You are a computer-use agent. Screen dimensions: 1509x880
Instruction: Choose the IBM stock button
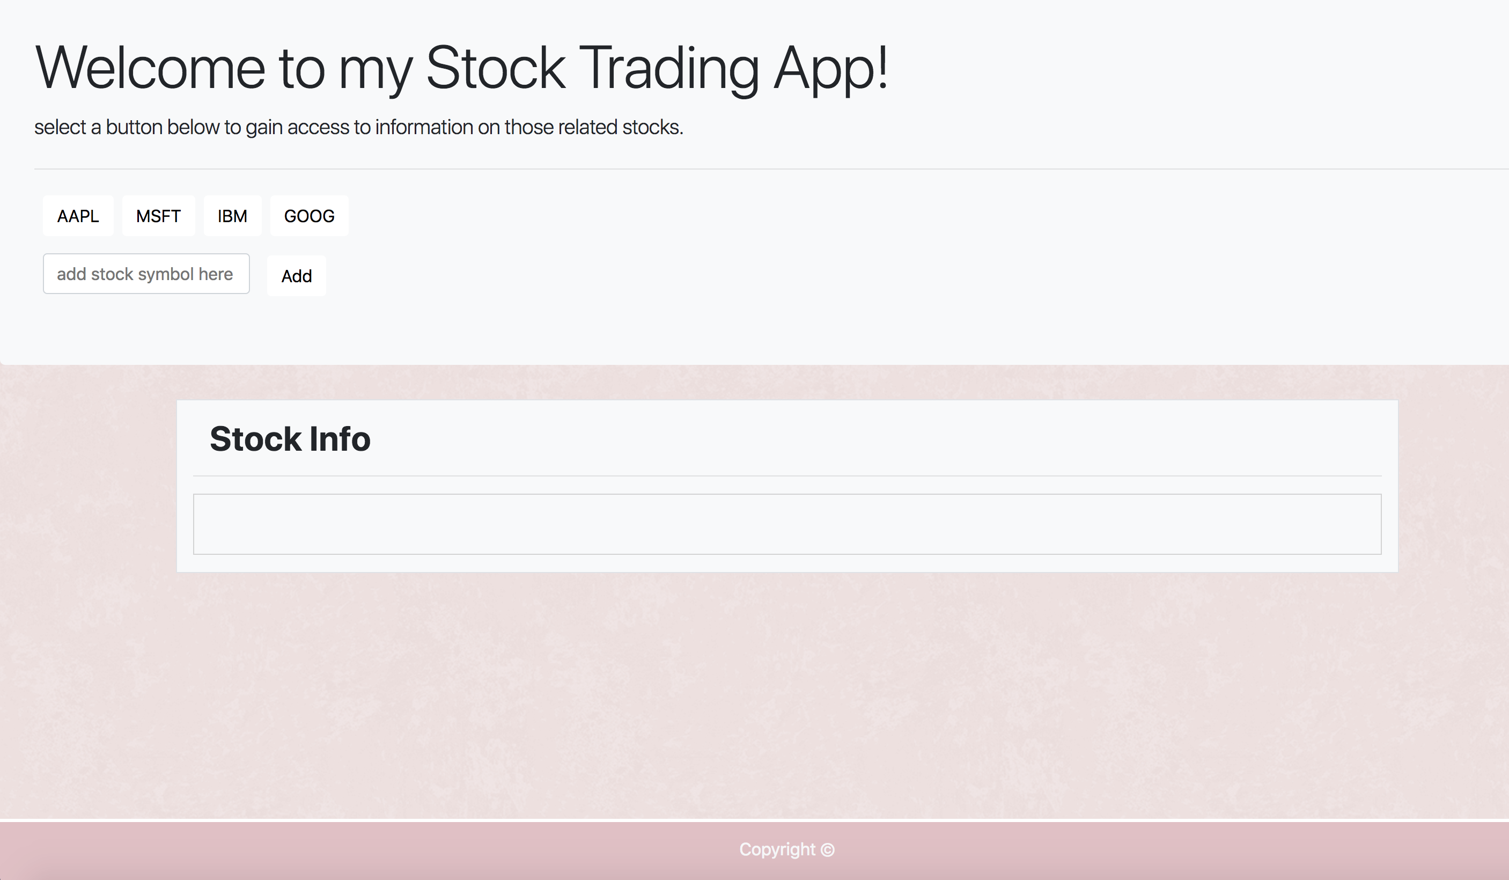click(232, 216)
